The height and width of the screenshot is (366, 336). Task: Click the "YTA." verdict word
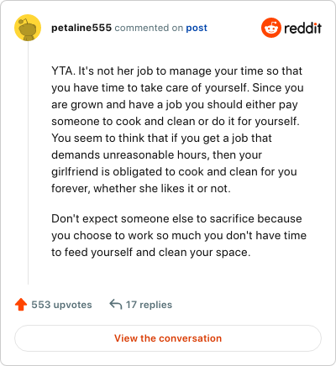[63, 71]
